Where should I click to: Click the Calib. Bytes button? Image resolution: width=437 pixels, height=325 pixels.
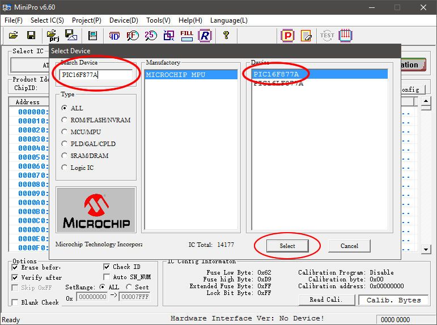(x=393, y=300)
